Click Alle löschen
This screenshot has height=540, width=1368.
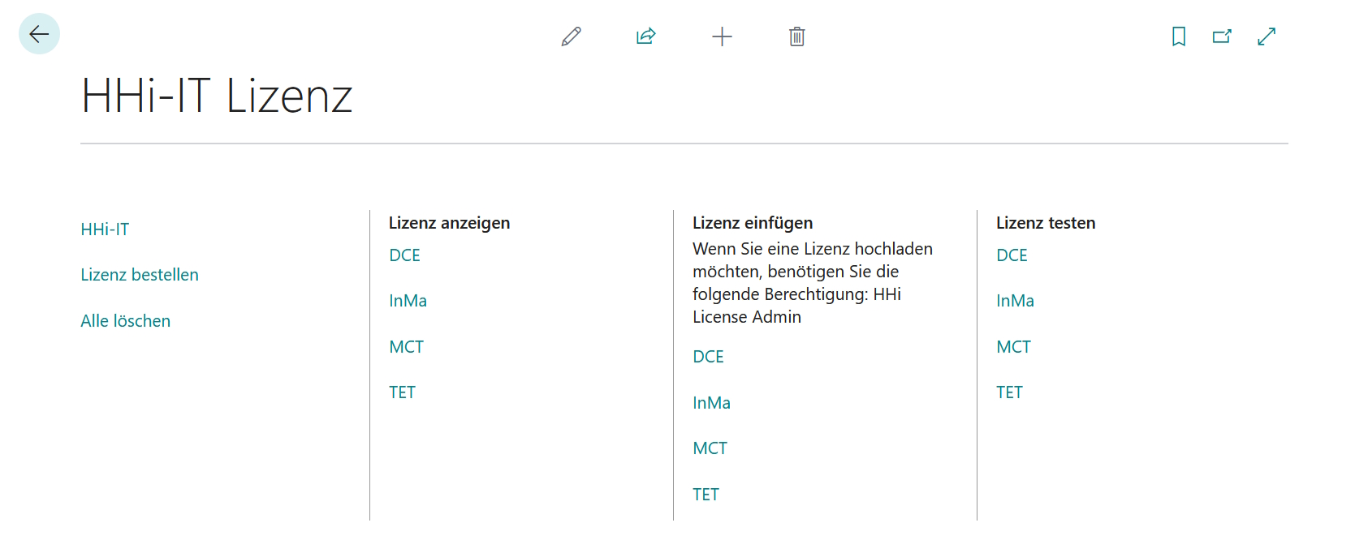tap(125, 320)
